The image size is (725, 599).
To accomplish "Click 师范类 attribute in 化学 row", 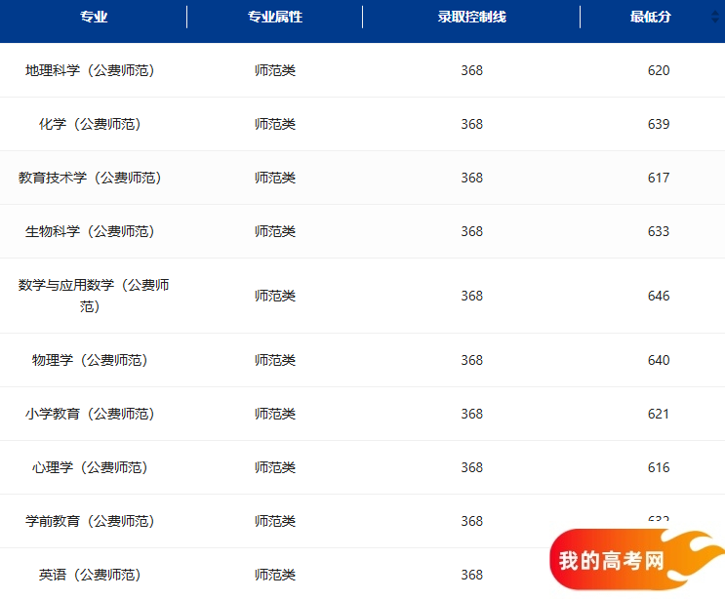I will 275,124.
